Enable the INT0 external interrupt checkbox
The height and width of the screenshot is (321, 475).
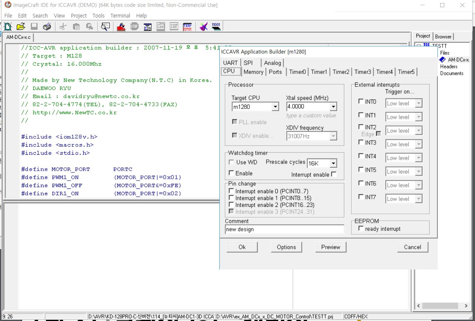point(361,101)
